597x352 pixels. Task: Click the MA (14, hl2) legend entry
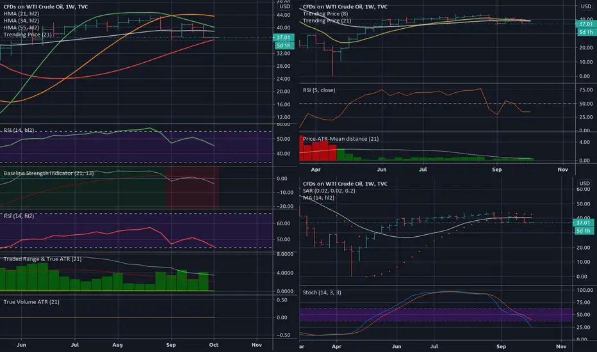(319, 198)
